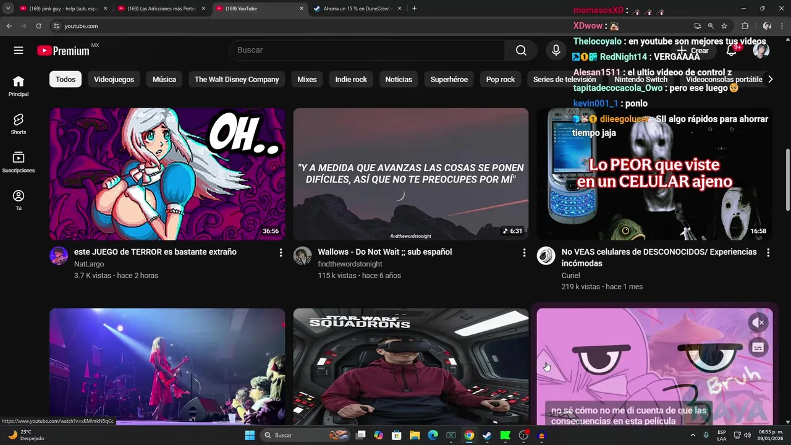Open Chrome extensions puzzle icon
791x445 pixels.
click(x=745, y=26)
